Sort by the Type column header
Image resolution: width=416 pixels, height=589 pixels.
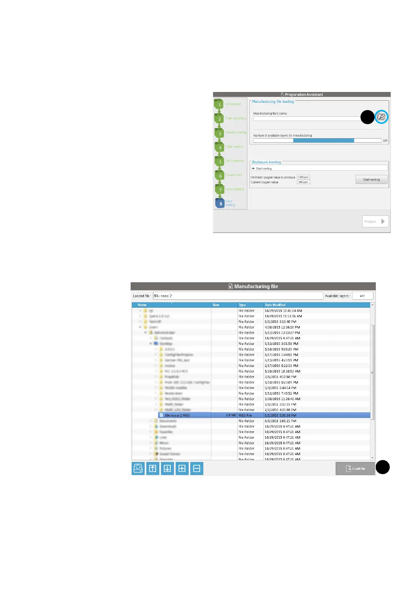(x=251, y=305)
